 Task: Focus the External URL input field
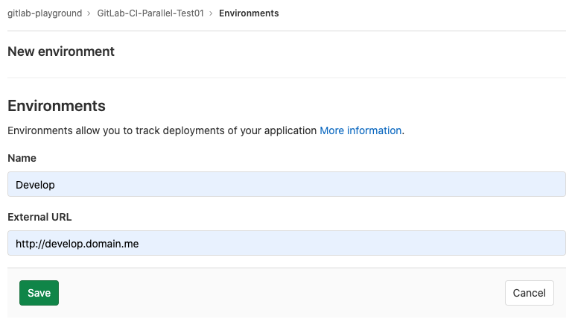pos(286,243)
